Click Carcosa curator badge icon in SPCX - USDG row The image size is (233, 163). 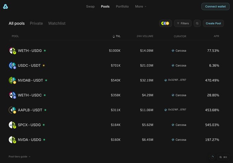173,125
